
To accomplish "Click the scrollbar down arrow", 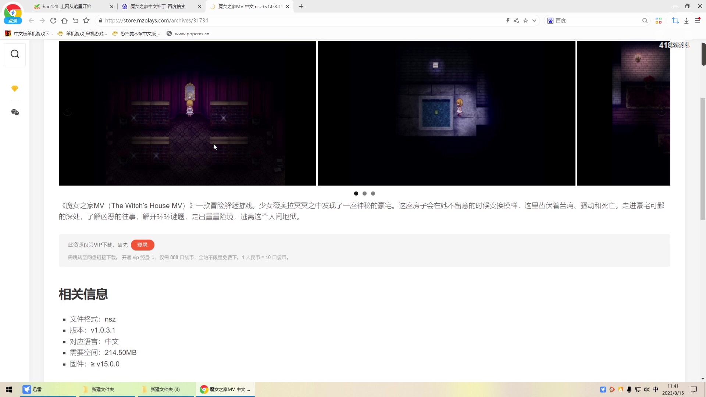I will pos(703,379).
